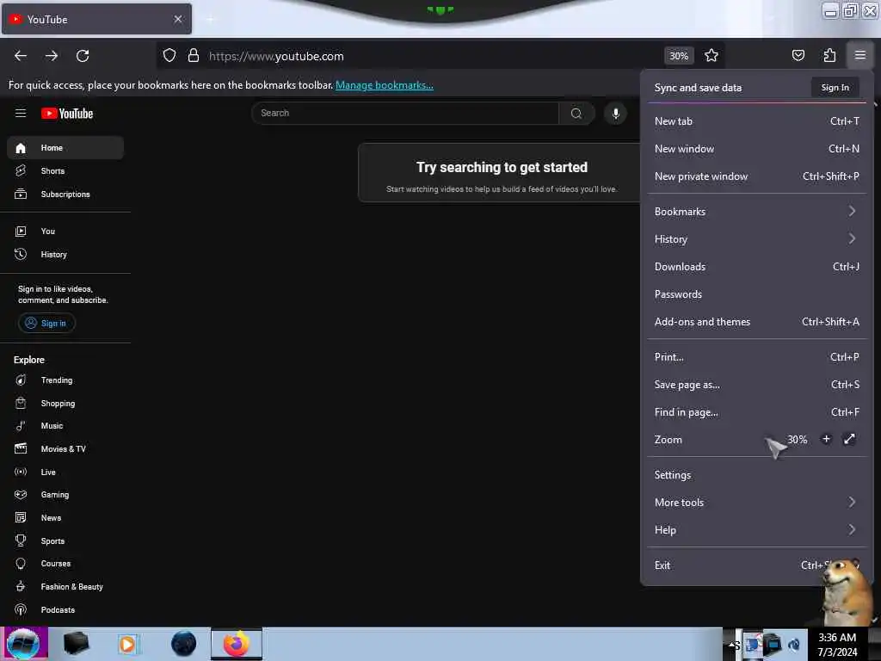This screenshot has height=661, width=881.
Task: Reload the YouTube page
Action: point(83,56)
